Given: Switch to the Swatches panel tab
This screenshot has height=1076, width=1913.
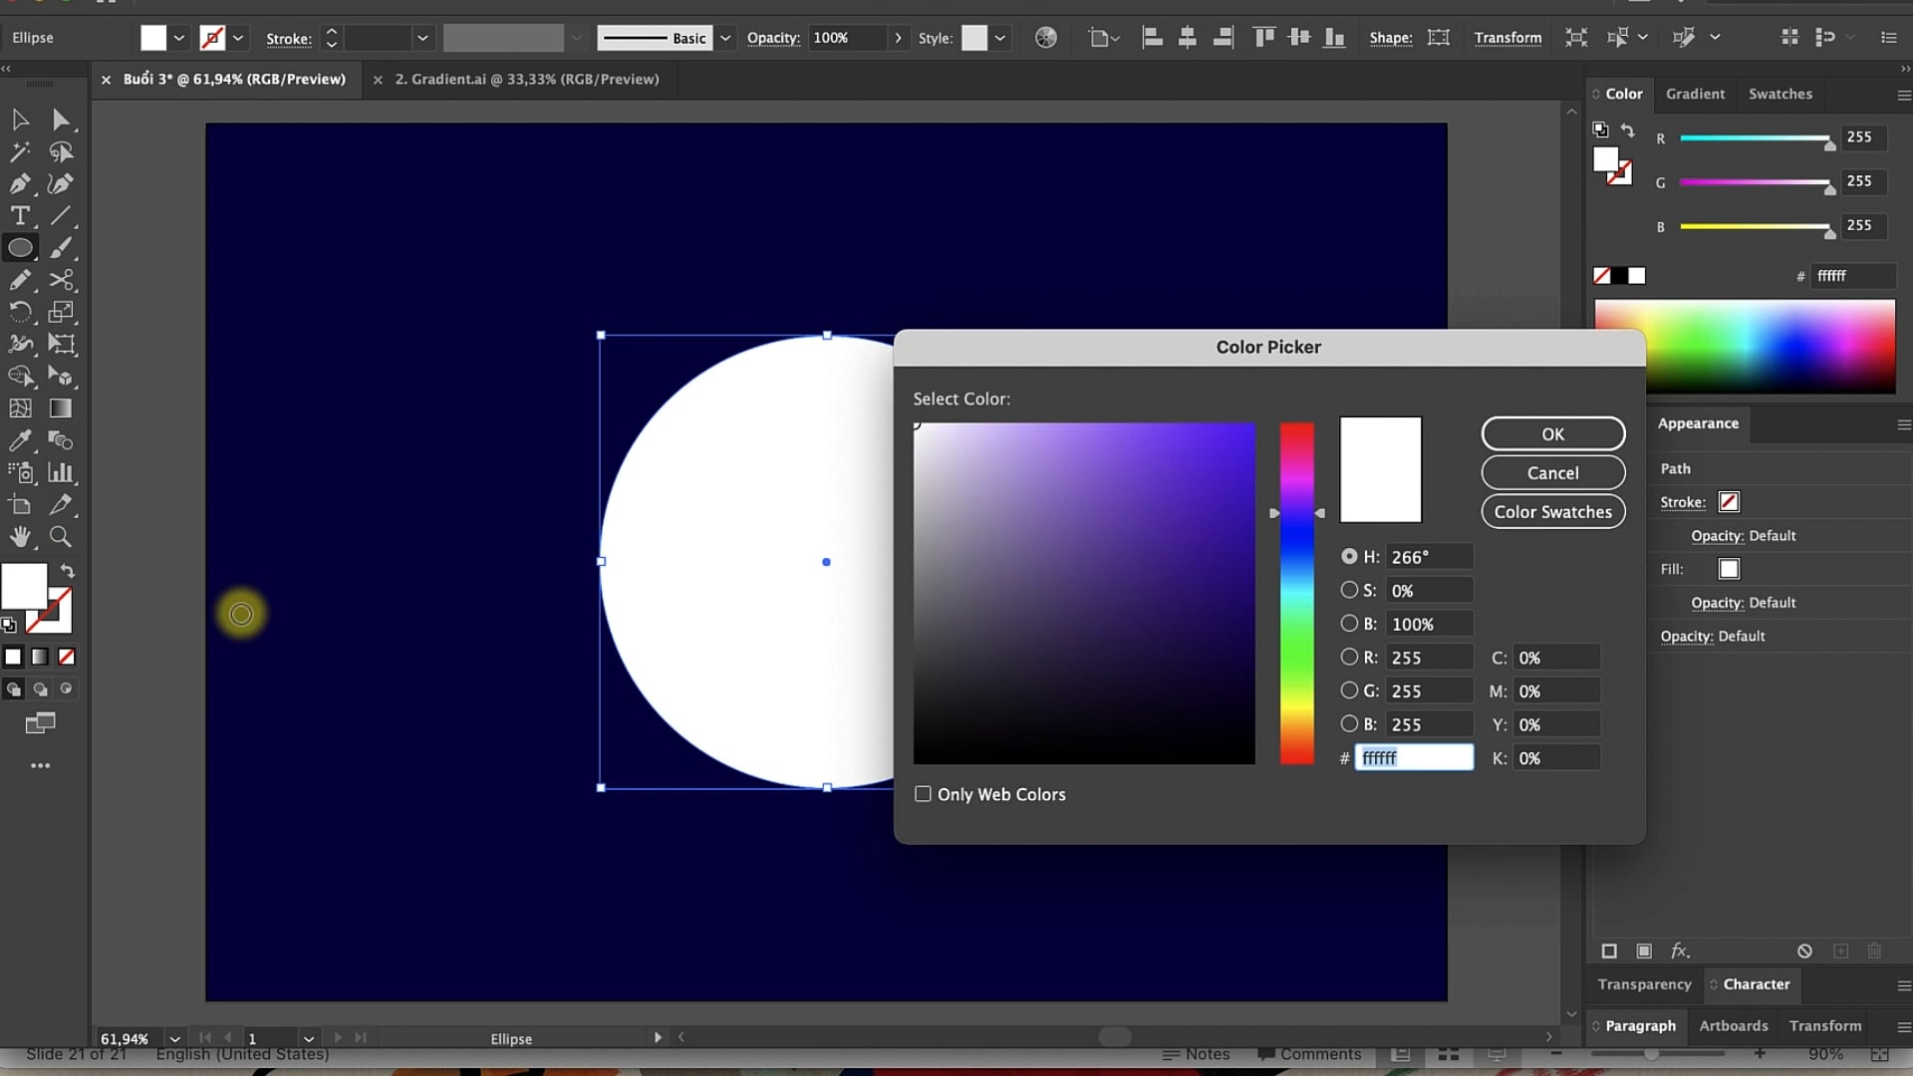Looking at the screenshot, I should coord(1780,94).
